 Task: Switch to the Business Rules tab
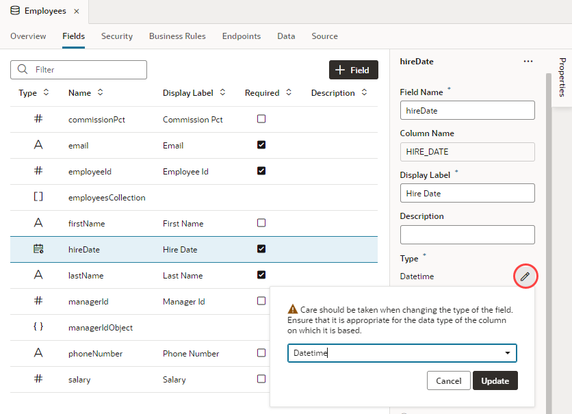(177, 36)
